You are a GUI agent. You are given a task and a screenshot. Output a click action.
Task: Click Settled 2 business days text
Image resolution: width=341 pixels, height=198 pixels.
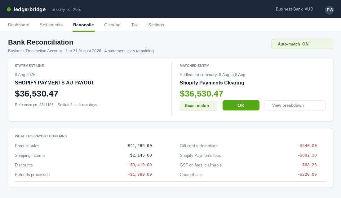tap(77, 105)
